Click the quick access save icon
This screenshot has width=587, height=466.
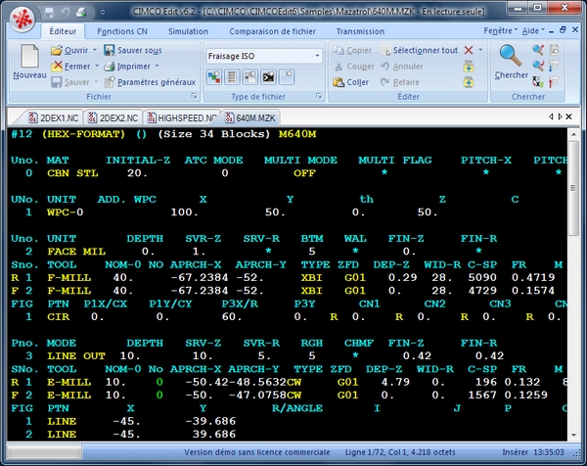49,13
